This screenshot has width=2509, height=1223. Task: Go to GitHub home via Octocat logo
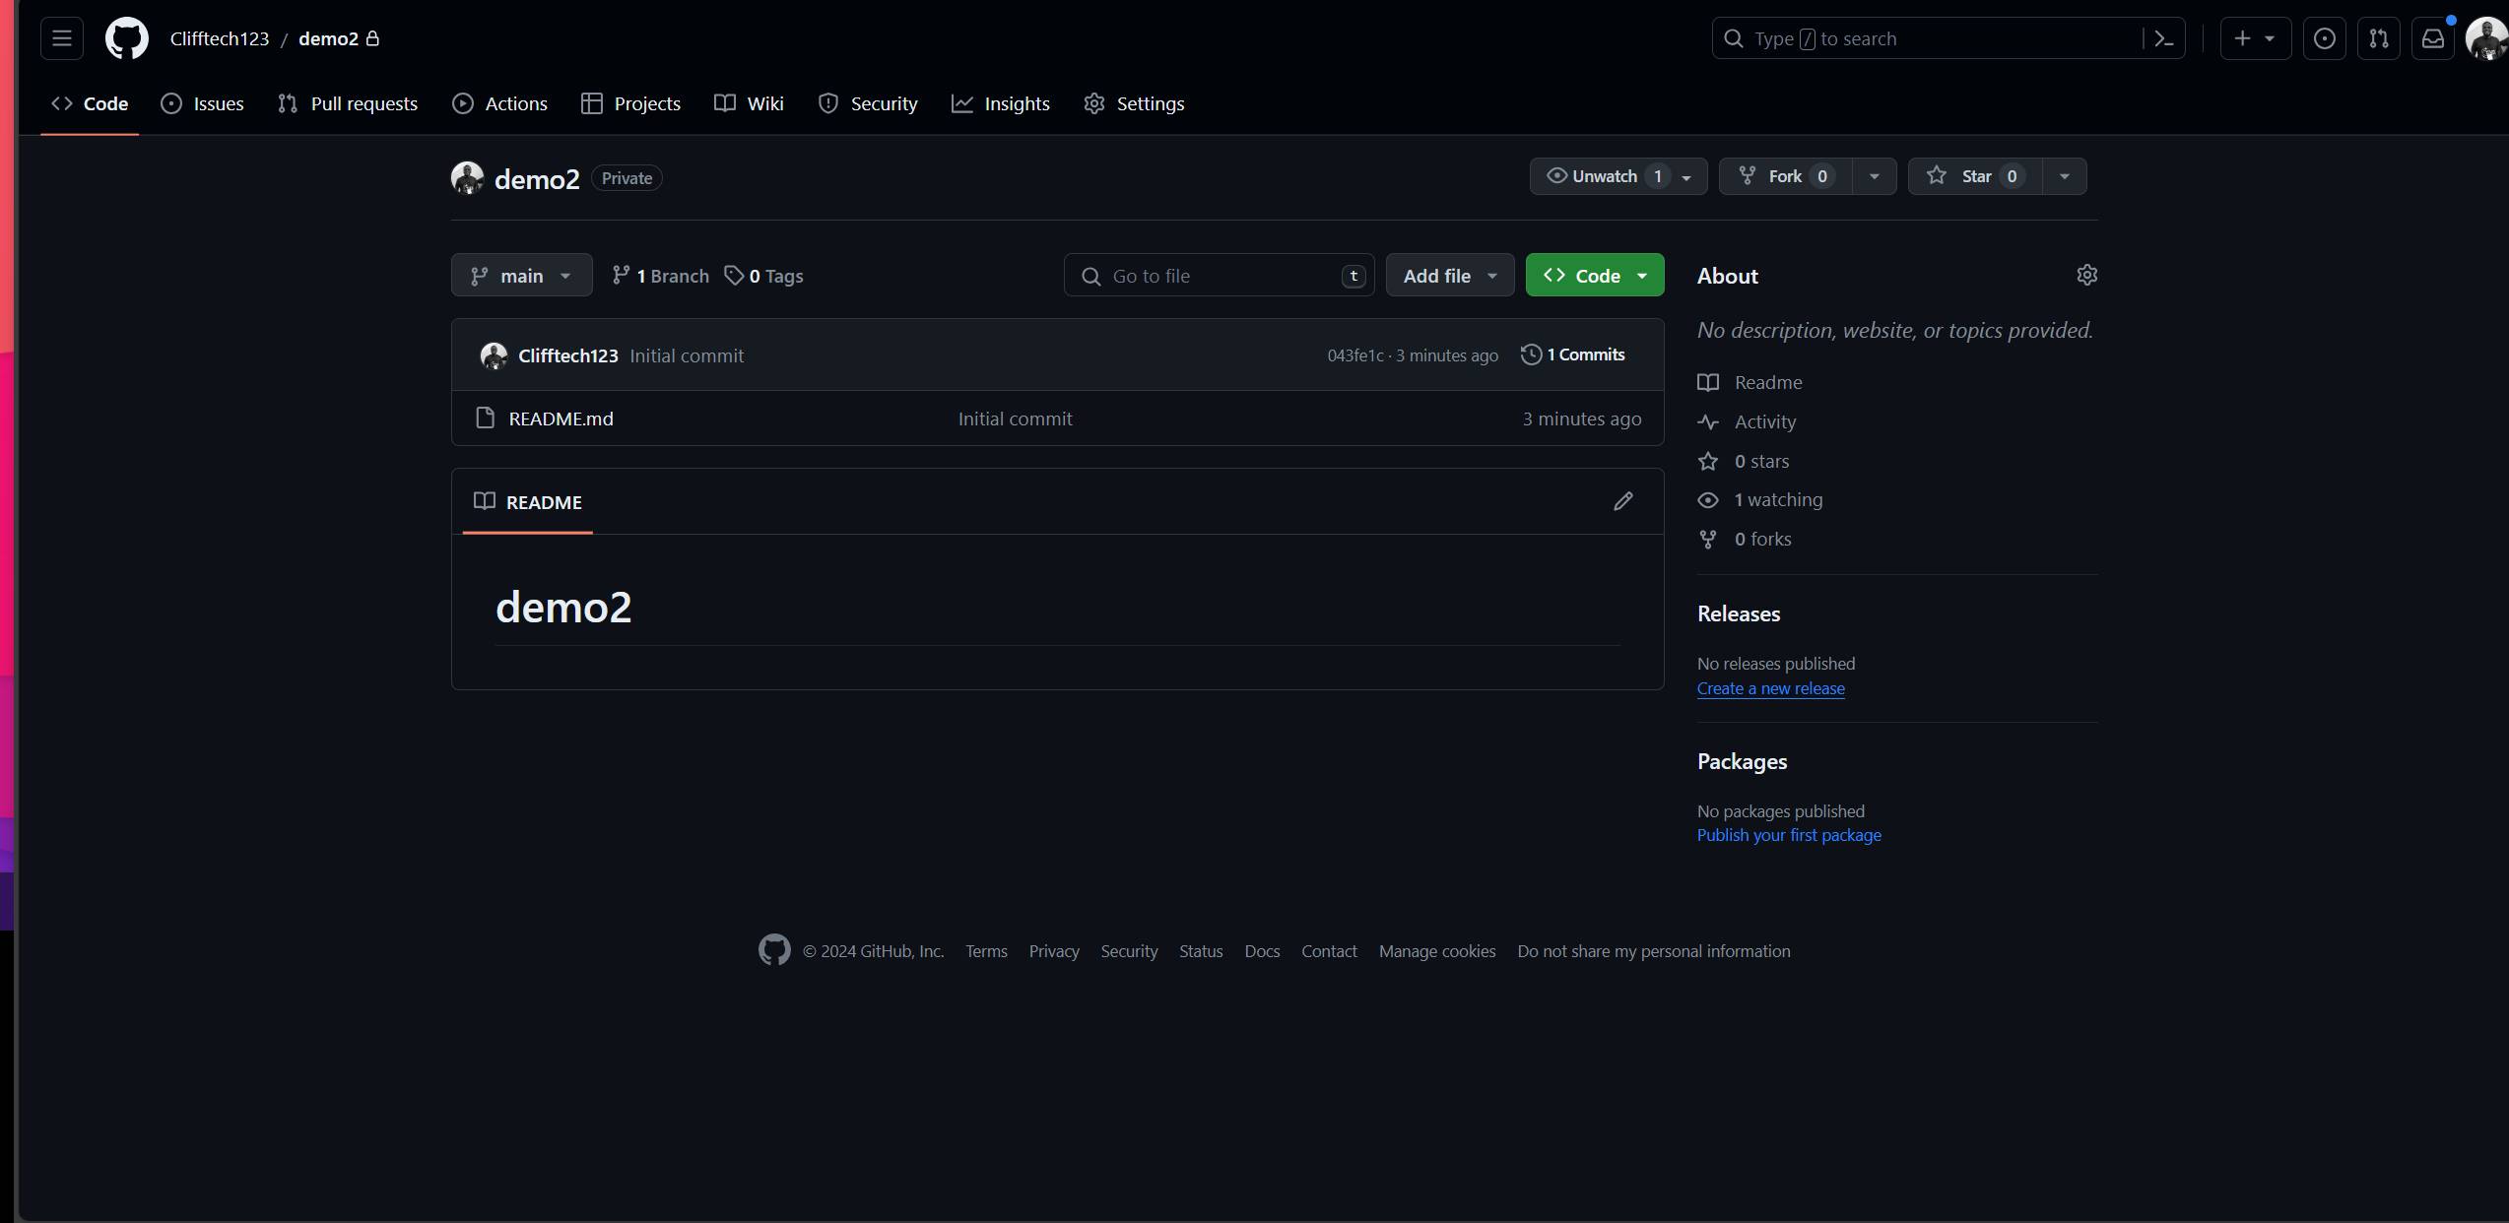point(127,38)
